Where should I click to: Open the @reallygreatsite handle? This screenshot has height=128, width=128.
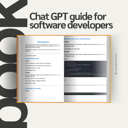(x=116, y=64)
